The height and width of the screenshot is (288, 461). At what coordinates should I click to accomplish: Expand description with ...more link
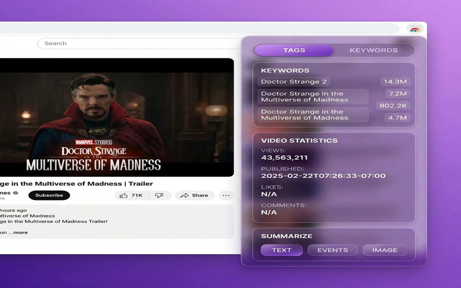(x=18, y=232)
